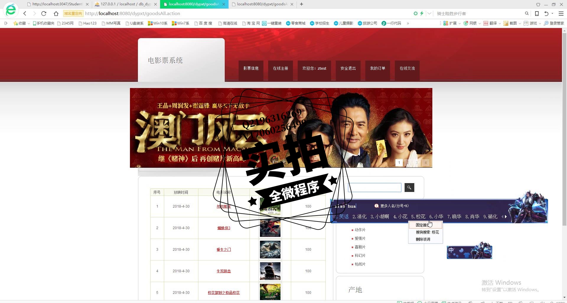Screen dimensions: 567x303
Task: Open the 蜘蛛侠3 movie link
Action: click(224, 228)
